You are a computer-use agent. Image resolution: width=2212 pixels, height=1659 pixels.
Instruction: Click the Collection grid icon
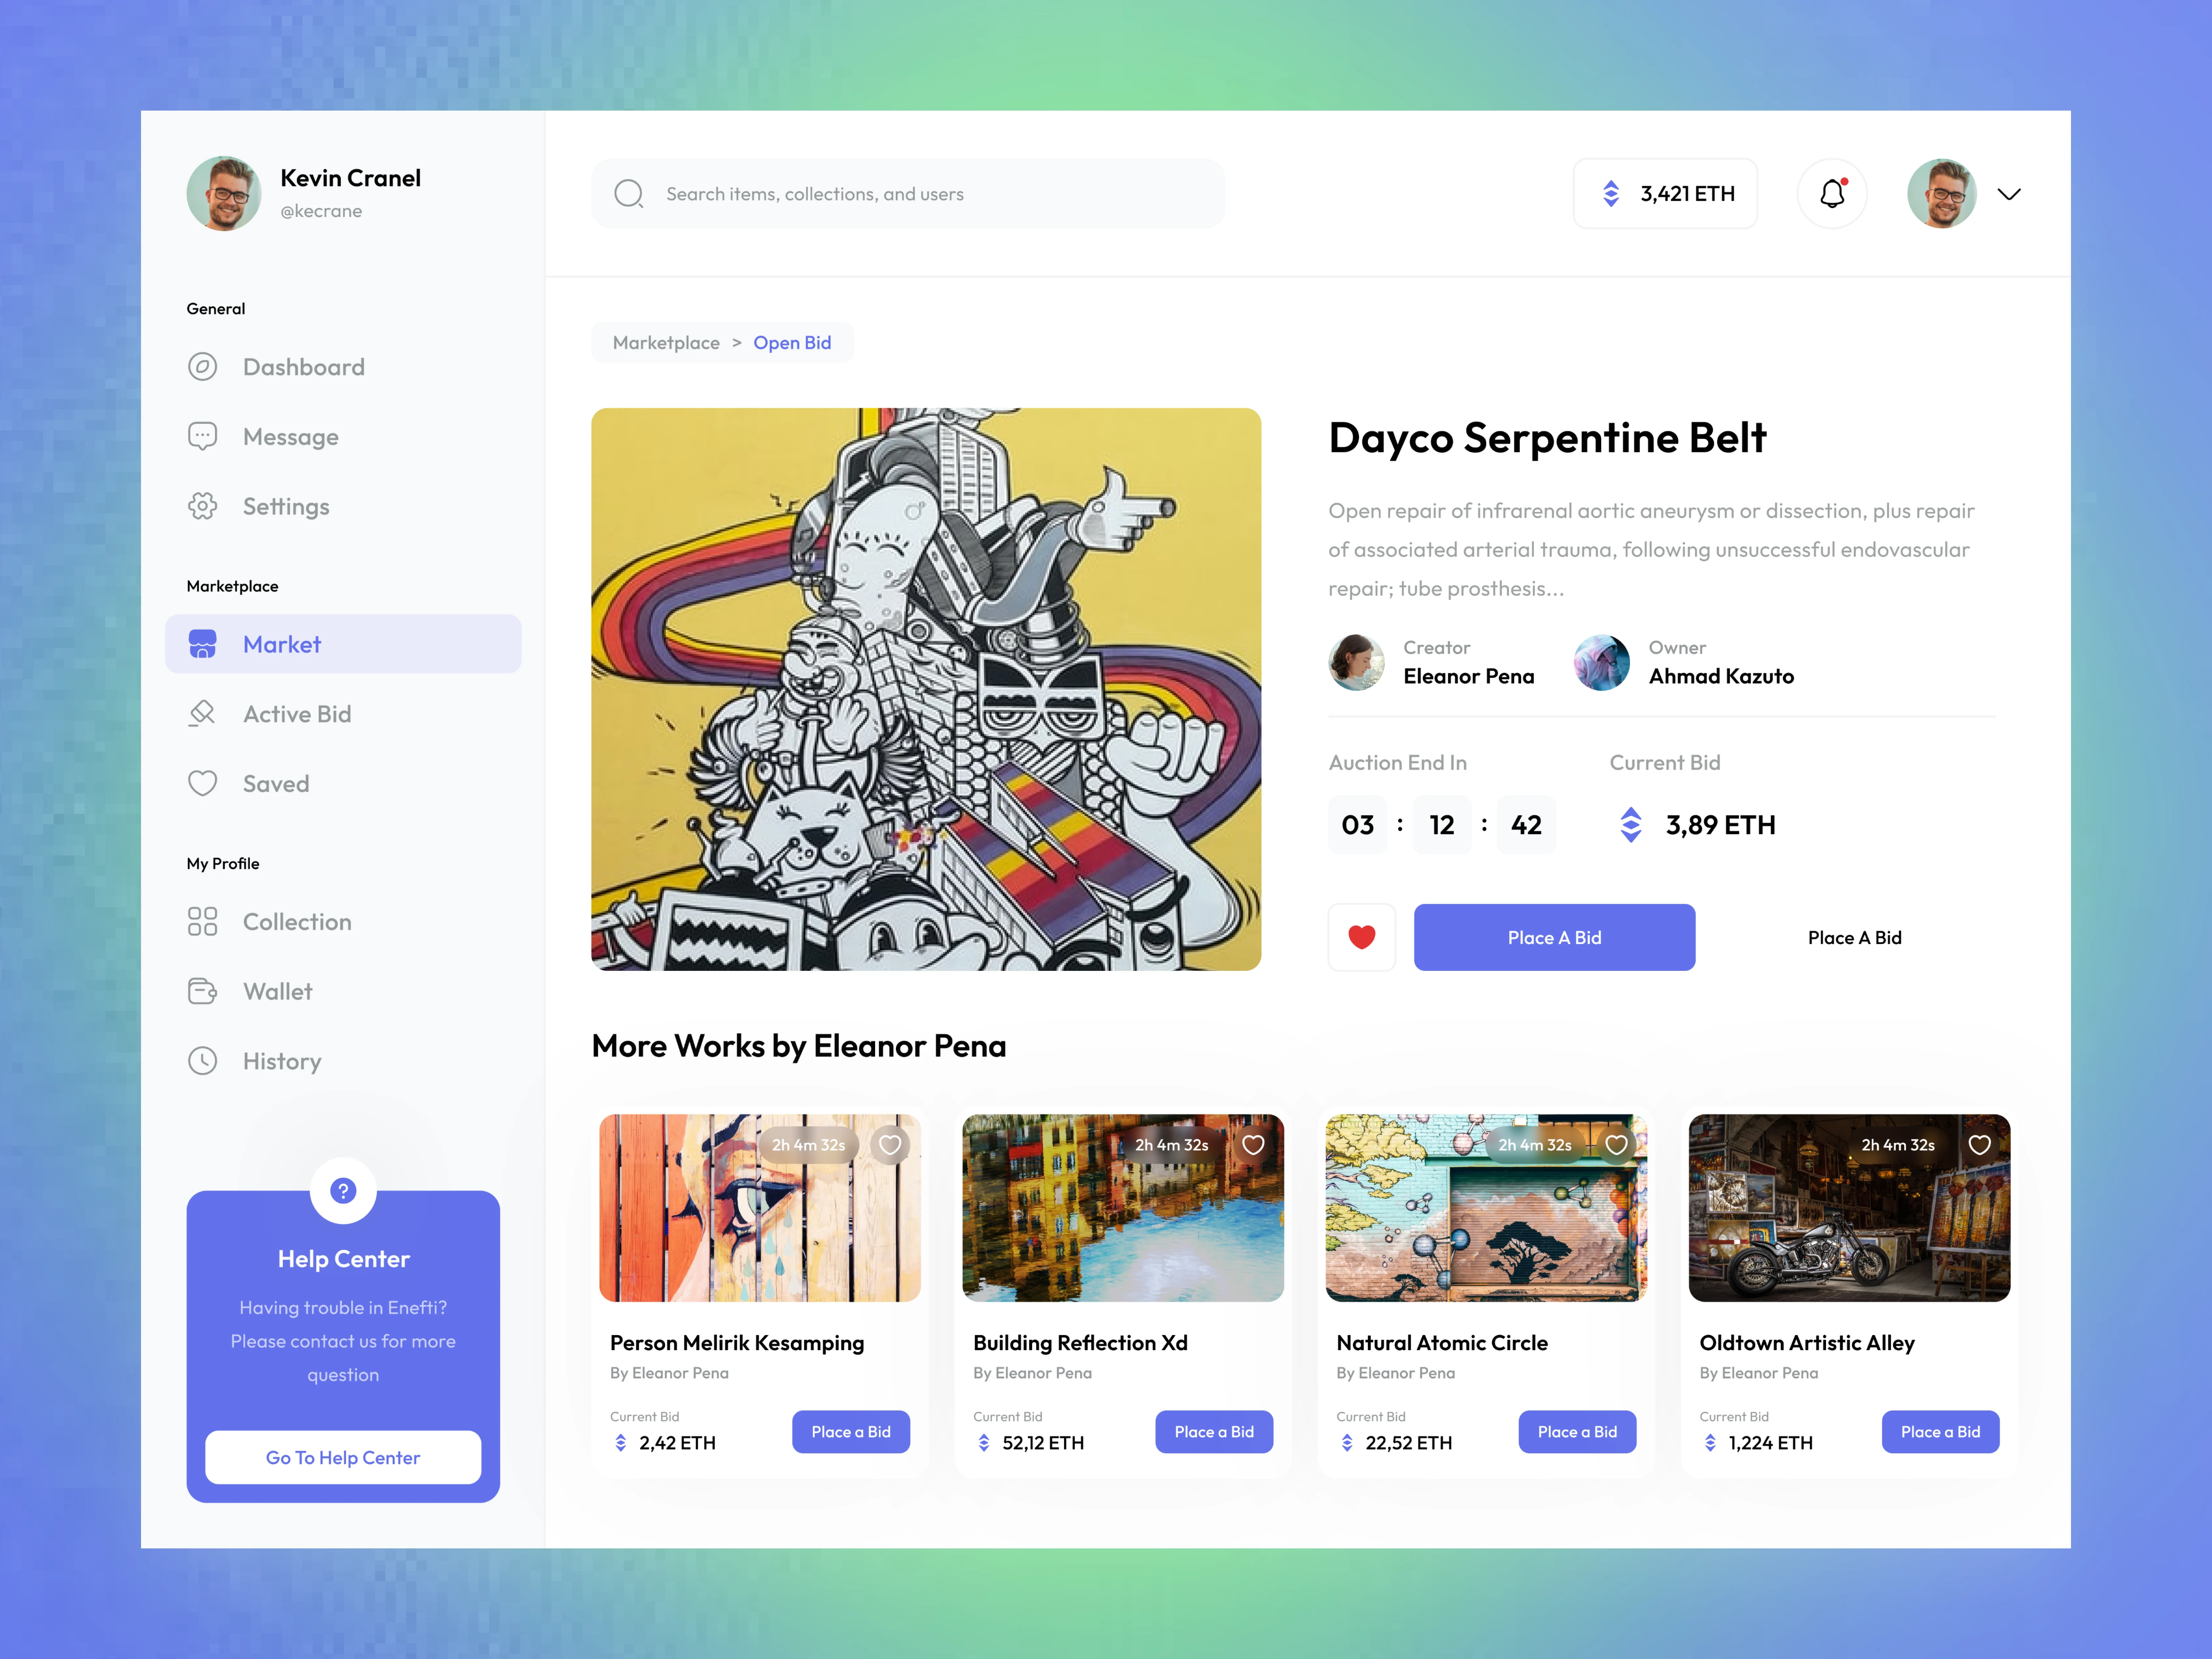tap(203, 921)
